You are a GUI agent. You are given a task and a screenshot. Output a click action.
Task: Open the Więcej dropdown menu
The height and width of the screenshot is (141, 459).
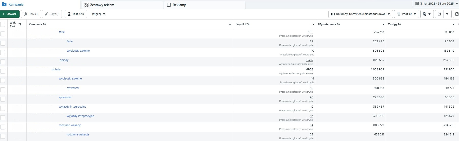tap(98, 14)
